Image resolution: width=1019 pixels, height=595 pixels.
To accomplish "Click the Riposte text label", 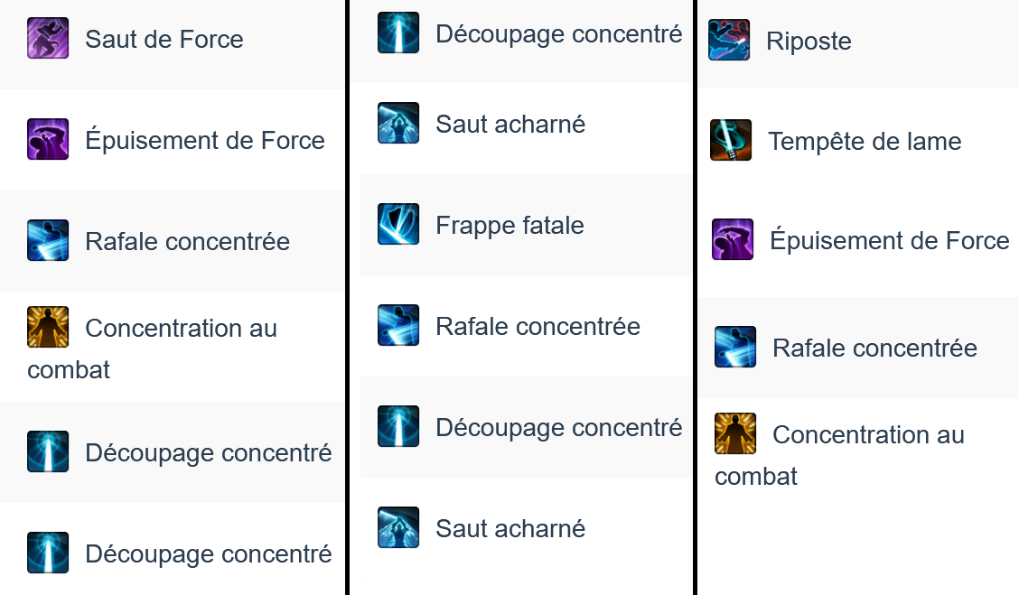I will point(809,42).
